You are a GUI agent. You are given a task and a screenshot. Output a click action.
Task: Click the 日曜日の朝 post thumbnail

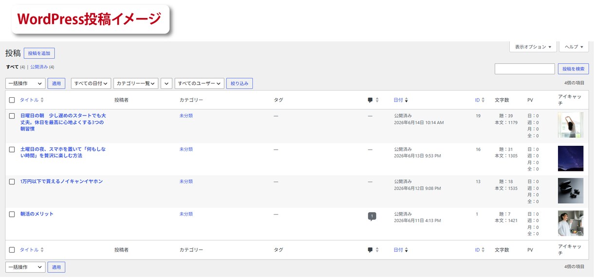[x=571, y=125]
